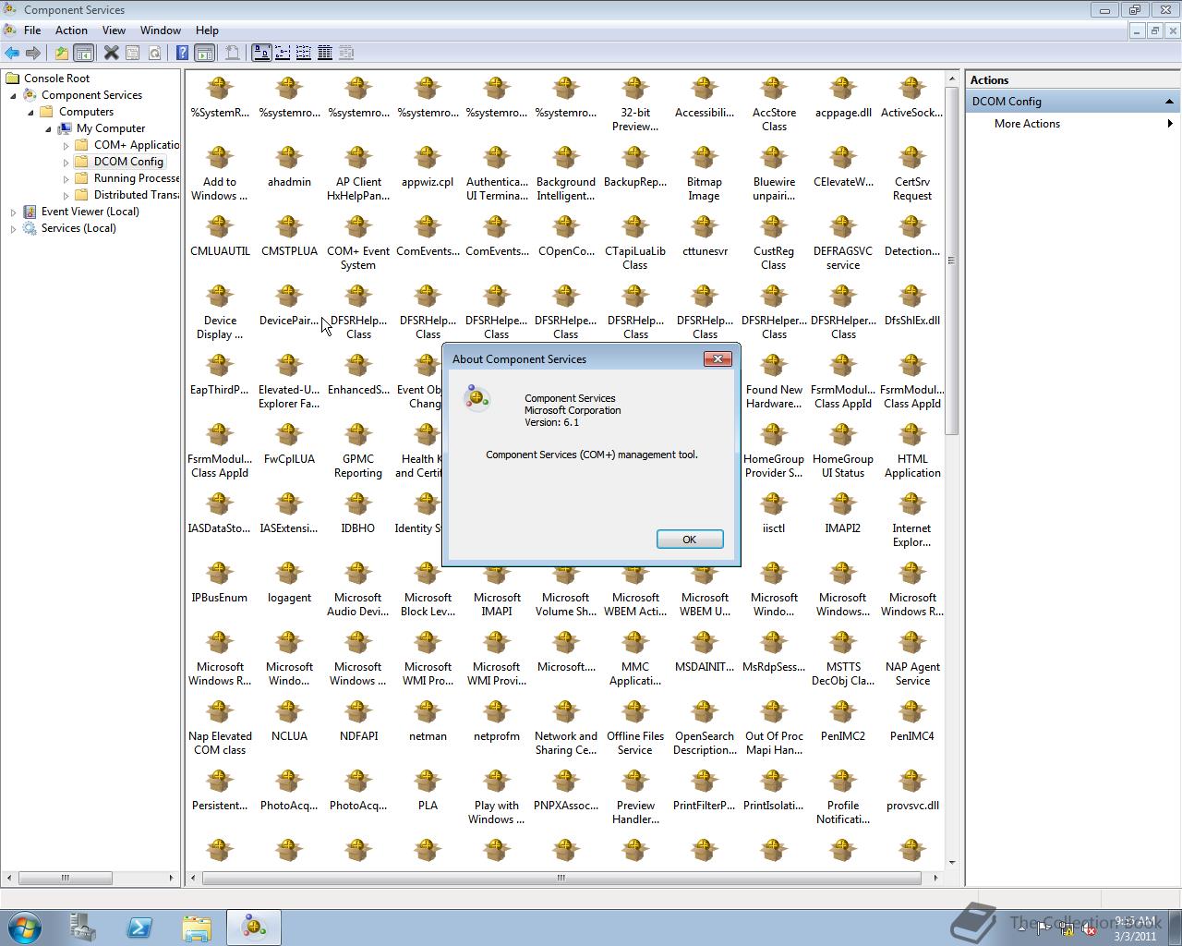Switch to List view in toolbar
The width and height of the screenshot is (1182, 946).
pos(304,54)
